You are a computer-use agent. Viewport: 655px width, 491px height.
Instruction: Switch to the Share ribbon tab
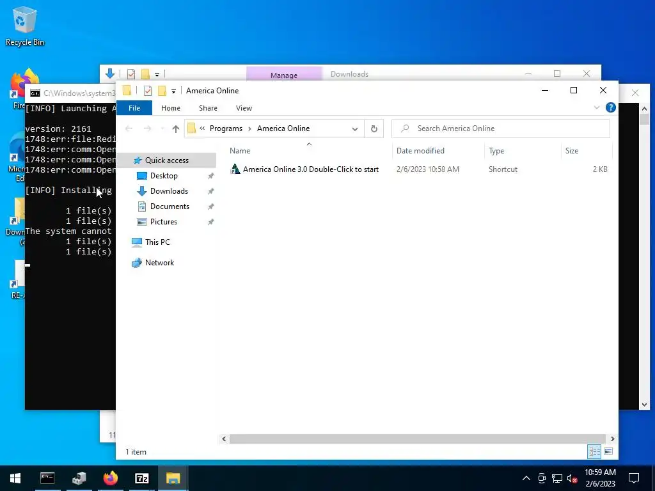point(208,108)
